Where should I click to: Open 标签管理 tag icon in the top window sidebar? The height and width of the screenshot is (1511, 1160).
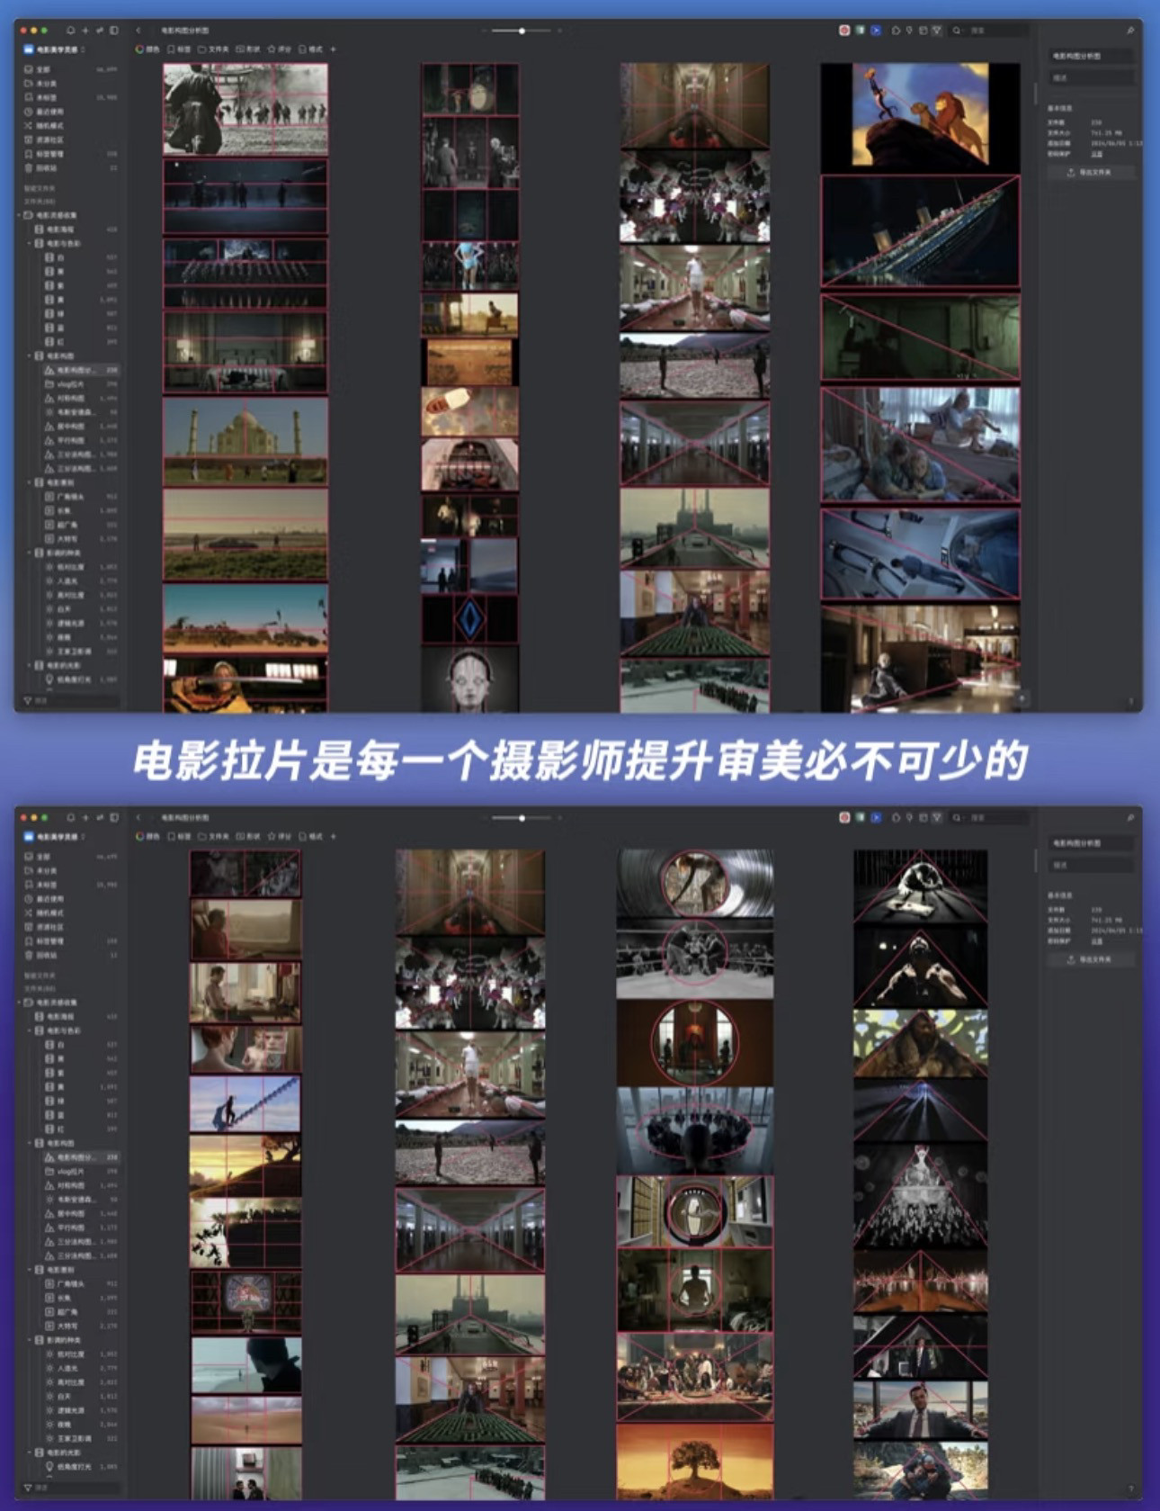[29, 154]
